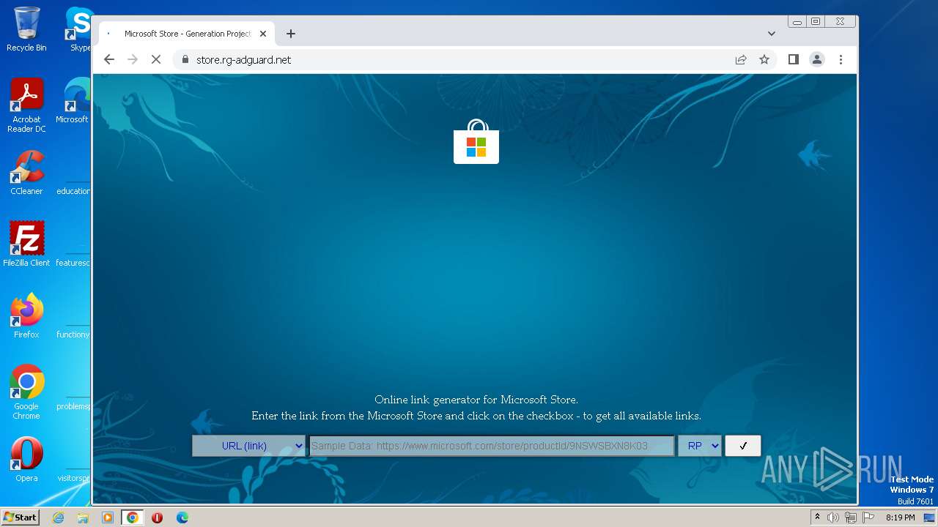Open Firefox desktop shortcut
This screenshot has height=527, width=938.
26,316
